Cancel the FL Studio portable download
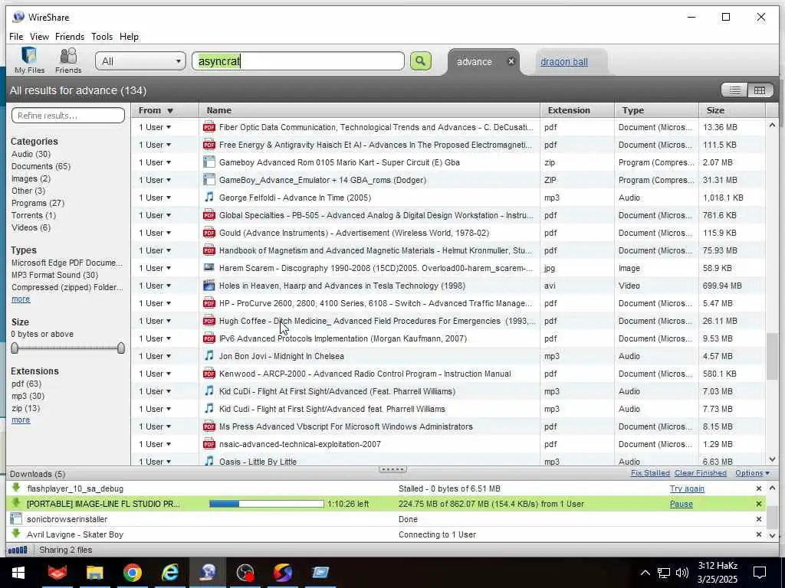This screenshot has height=588, width=785. [x=758, y=504]
